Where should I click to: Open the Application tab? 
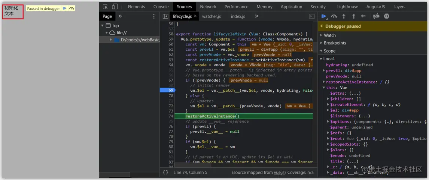tap(291, 7)
